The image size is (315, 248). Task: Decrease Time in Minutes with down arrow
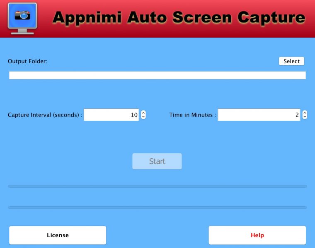point(305,117)
